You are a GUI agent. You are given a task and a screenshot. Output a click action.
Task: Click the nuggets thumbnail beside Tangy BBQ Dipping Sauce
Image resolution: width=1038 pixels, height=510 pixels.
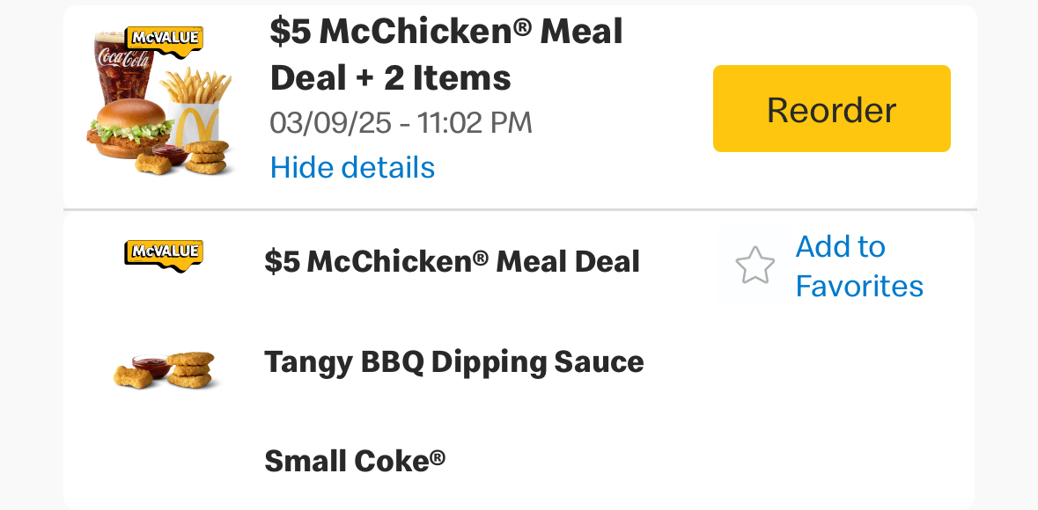[x=191, y=369]
